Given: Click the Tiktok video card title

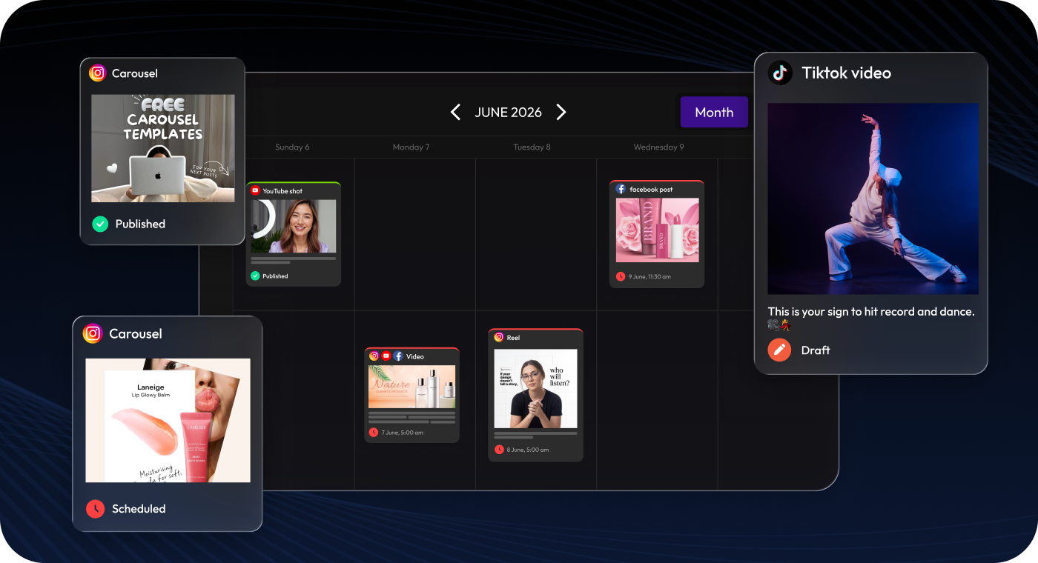Looking at the screenshot, I should pos(846,73).
